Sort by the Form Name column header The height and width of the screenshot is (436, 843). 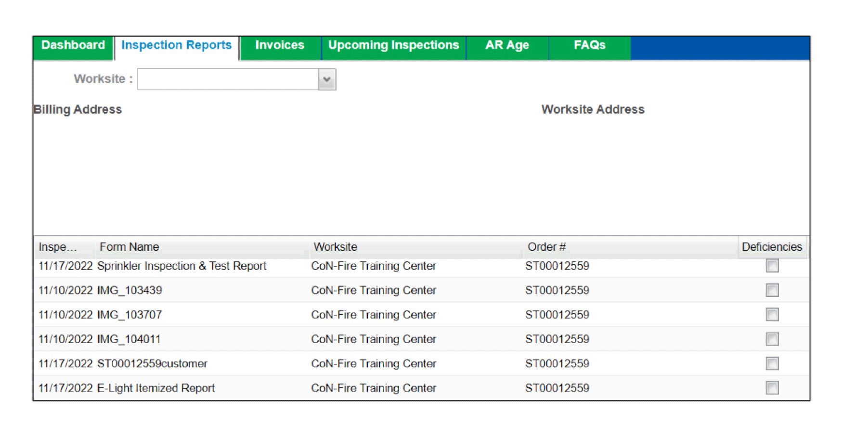[x=129, y=247]
